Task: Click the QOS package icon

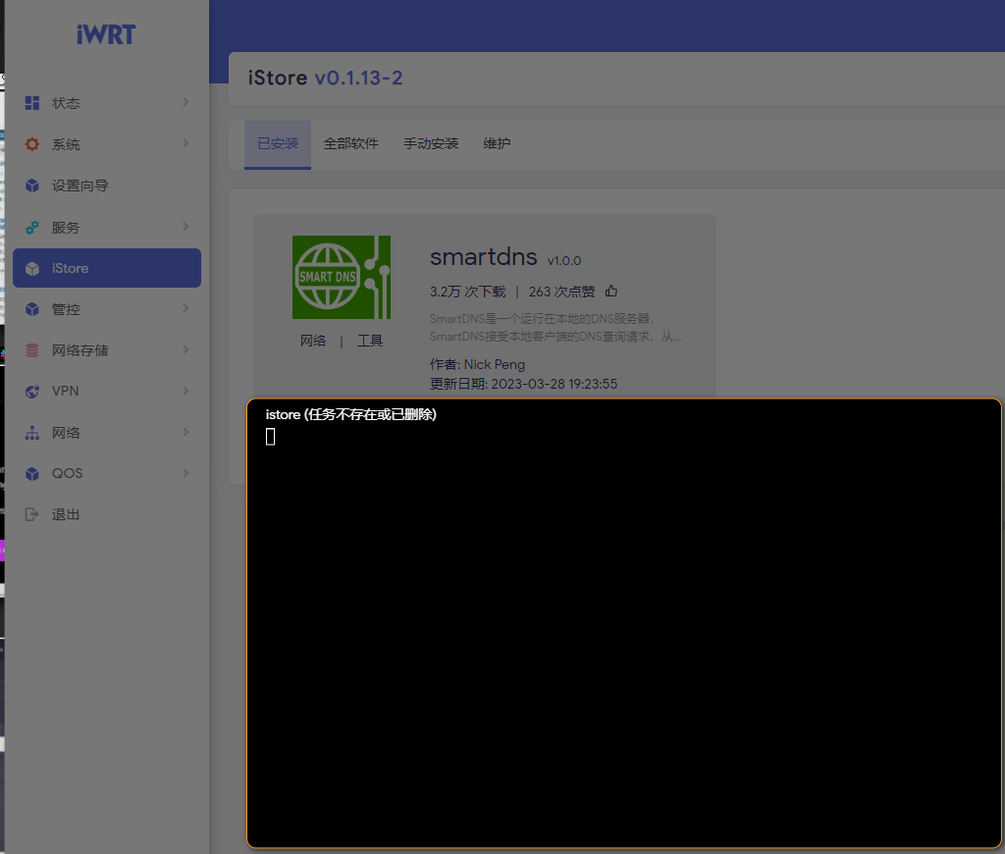Action: tap(34, 473)
